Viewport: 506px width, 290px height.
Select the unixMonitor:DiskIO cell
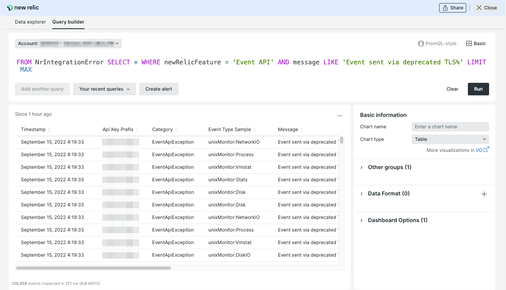pos(229,255)
